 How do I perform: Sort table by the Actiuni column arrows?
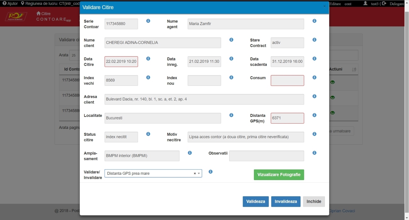click(354, 69)
